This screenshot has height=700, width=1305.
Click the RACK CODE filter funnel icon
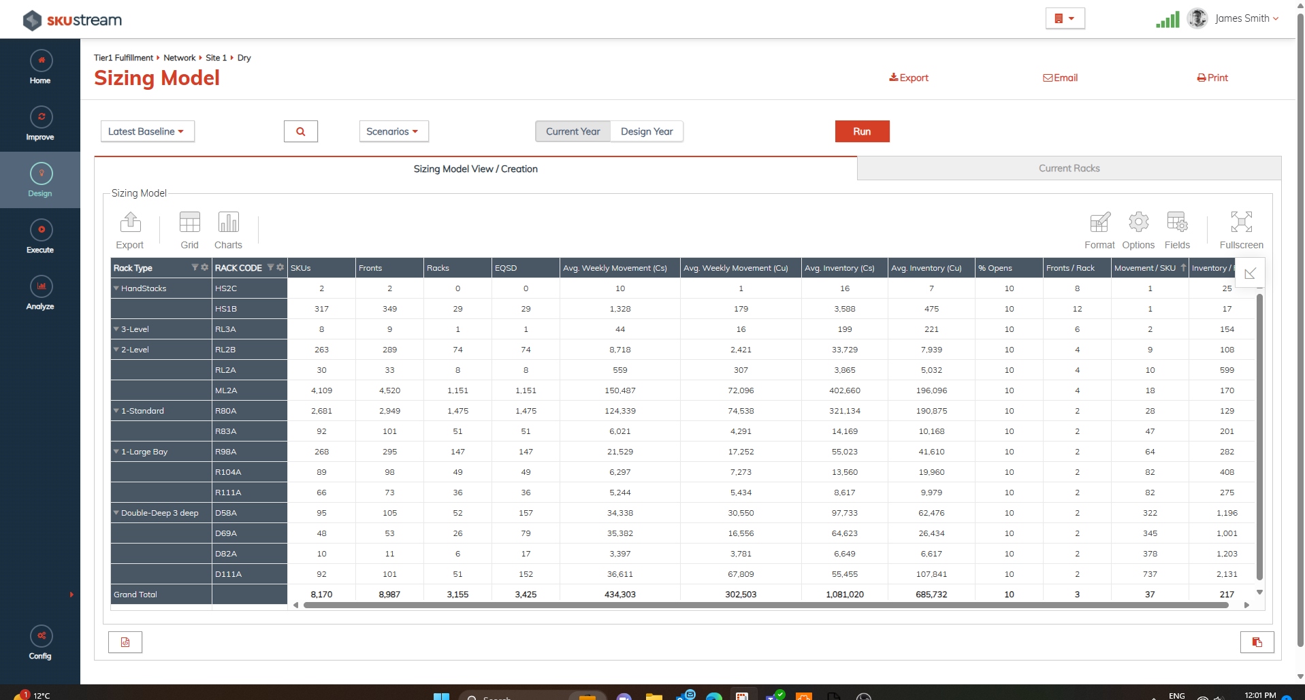point(270,267)
